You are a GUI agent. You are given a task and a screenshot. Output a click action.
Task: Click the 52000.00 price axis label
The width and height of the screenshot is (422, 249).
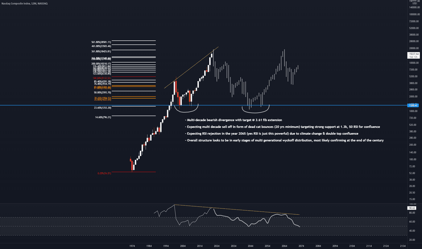(x=414, y=28)
